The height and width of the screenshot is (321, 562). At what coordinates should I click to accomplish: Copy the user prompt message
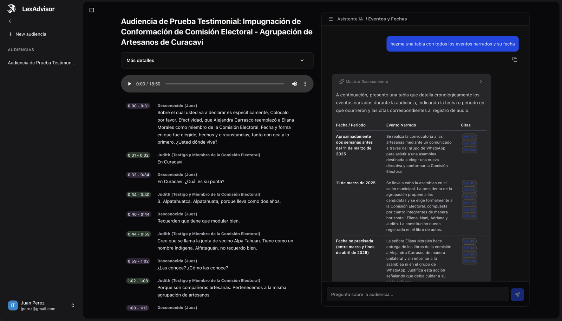[x=515, y=60]
